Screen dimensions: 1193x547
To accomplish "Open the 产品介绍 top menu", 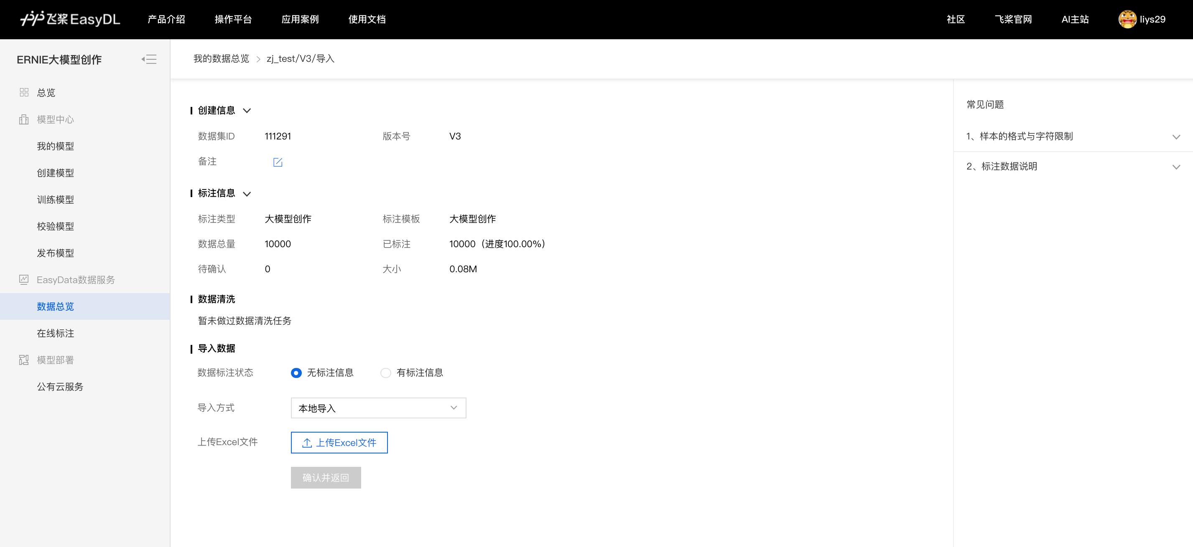I will click(166, 20).
